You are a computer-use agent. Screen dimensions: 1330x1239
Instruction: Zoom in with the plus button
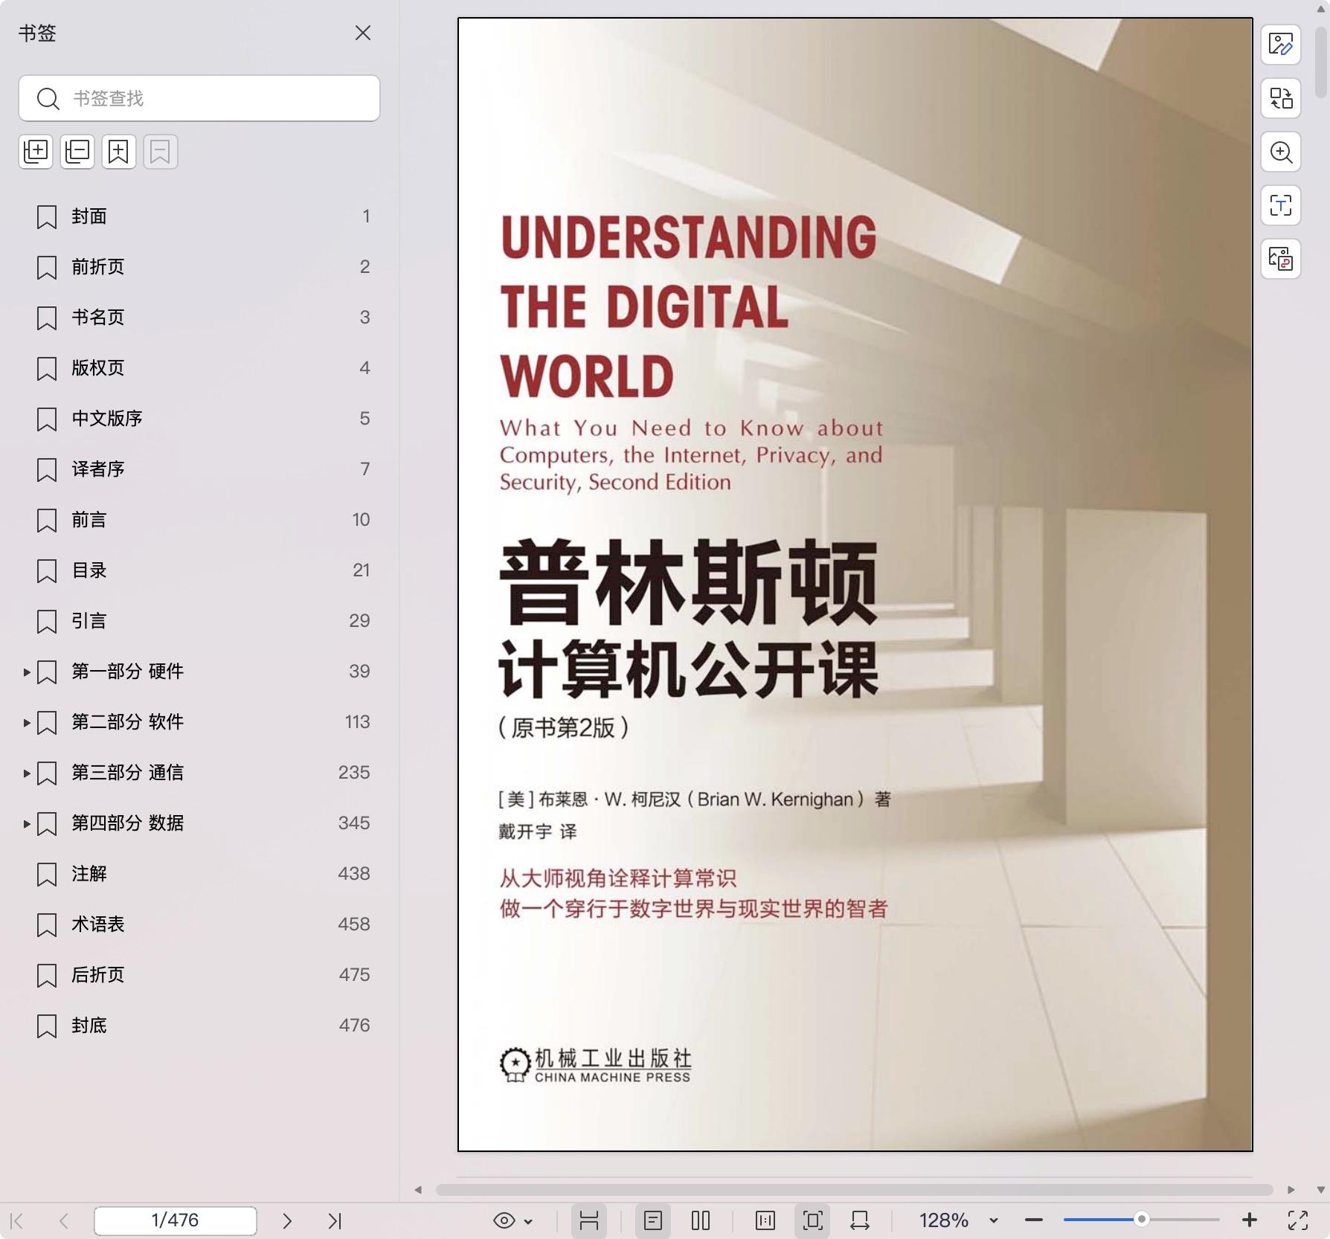pyautogui.click(x=1250, y=1220)
